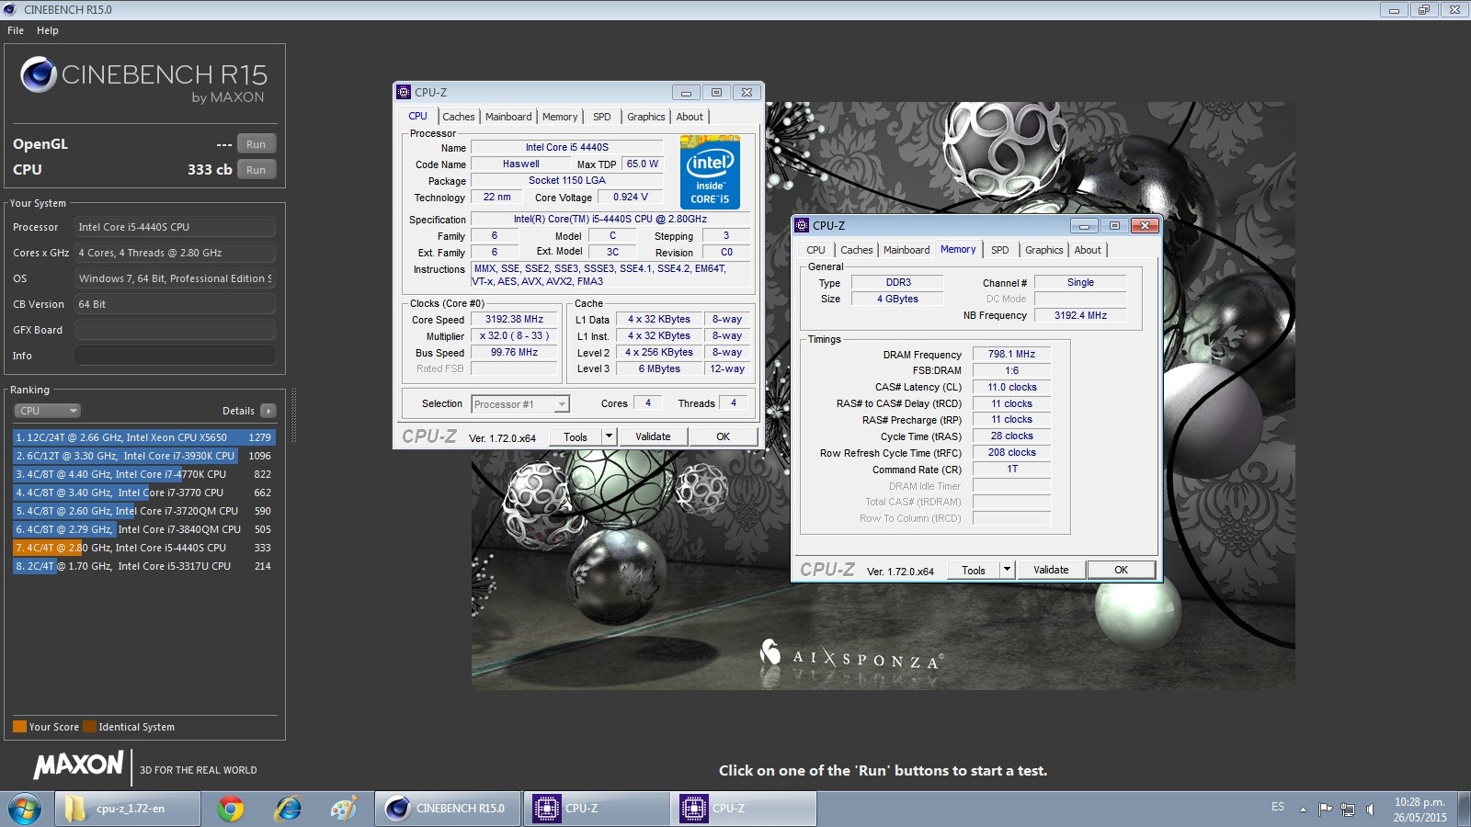The height and width of the screenshot is (827, 1471).
Task: Select the Core i5-4440S ranking row
Action: pyautogui.click(x=144, y=548)
